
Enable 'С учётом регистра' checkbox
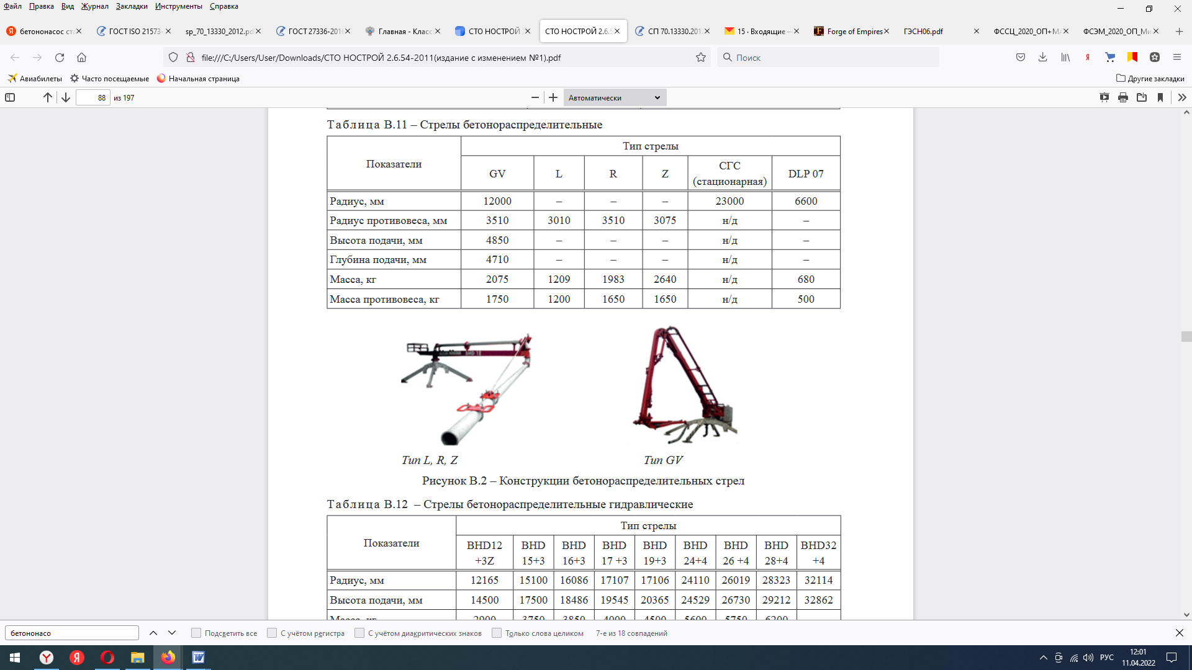(272, 633)
